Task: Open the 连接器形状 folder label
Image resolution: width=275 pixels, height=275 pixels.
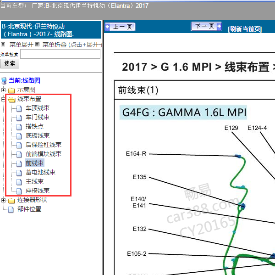Action: (32, 200)
